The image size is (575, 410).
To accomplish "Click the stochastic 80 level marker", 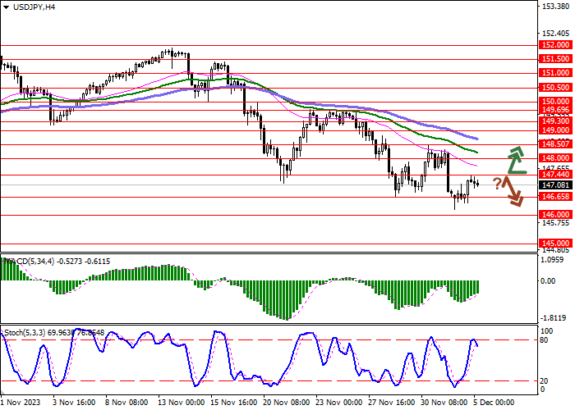I will (545, 339).
